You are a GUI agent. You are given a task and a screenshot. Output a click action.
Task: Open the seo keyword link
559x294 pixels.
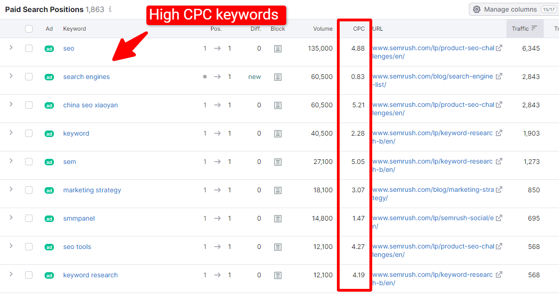pyautogui.click(x=69, y=48)
